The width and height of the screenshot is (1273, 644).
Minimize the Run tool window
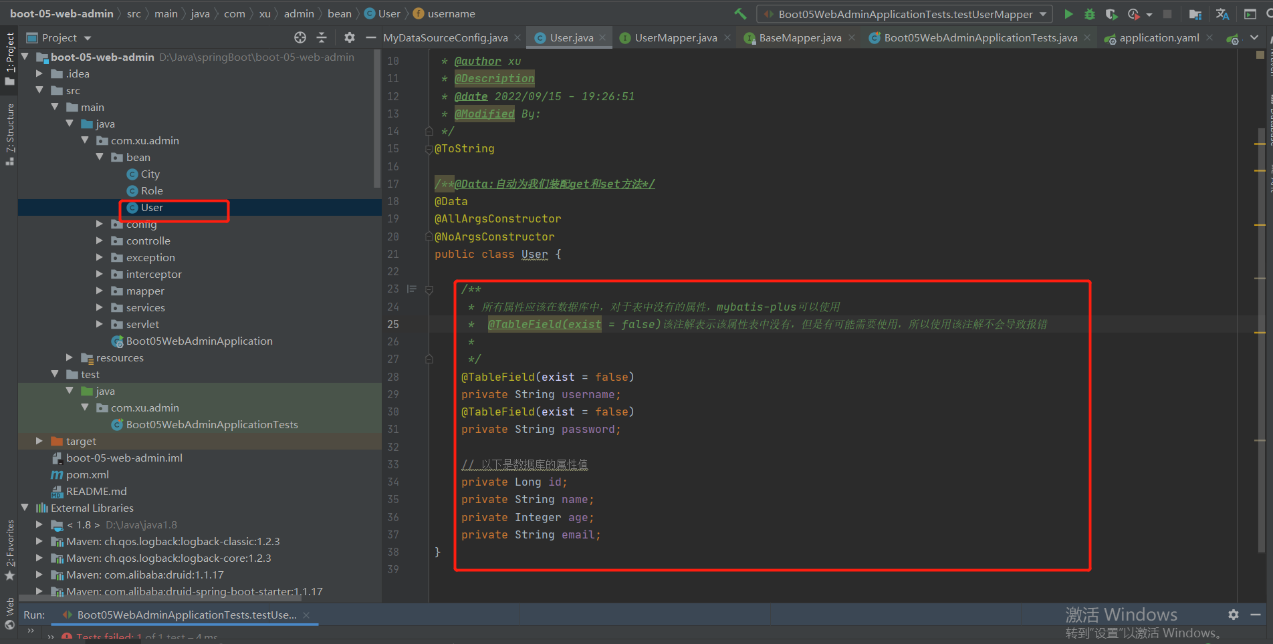[x=1256, y=614]
